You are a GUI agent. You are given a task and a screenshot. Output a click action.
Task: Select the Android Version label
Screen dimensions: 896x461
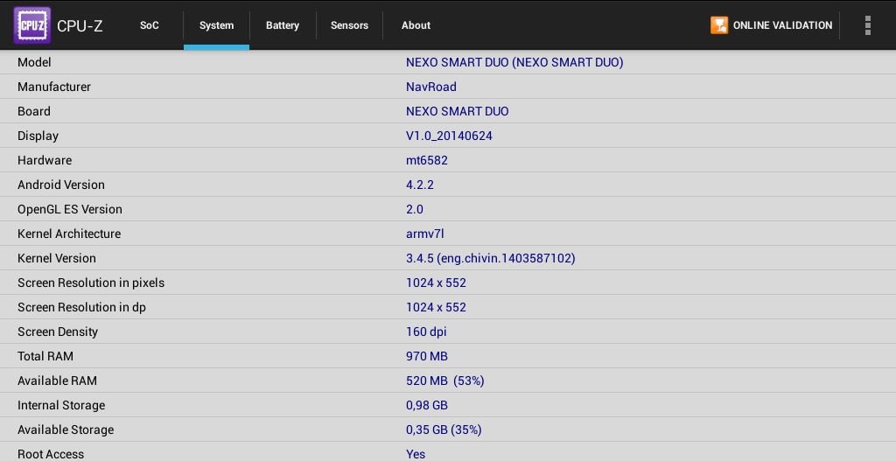(x=61, y=185)
